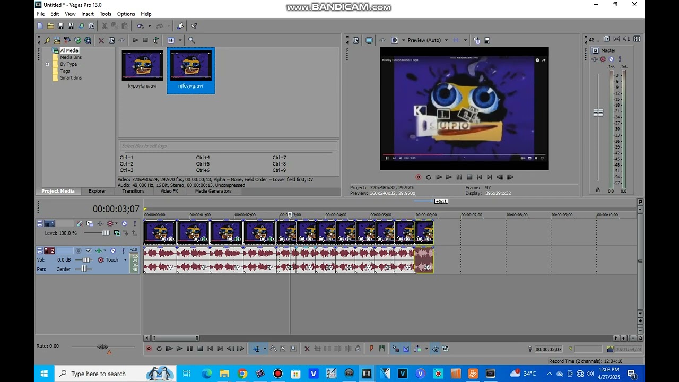Click the Capture Video icon in Project Media
The width and height of the screenshot is (679, 382).
[x=67, y=40]
